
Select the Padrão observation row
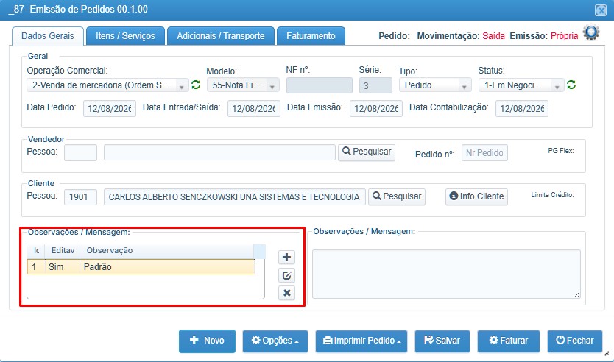[141, 267]
